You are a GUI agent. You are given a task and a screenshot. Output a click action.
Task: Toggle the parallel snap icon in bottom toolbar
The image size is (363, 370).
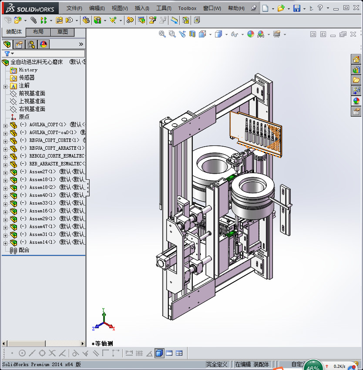(96, 353)
